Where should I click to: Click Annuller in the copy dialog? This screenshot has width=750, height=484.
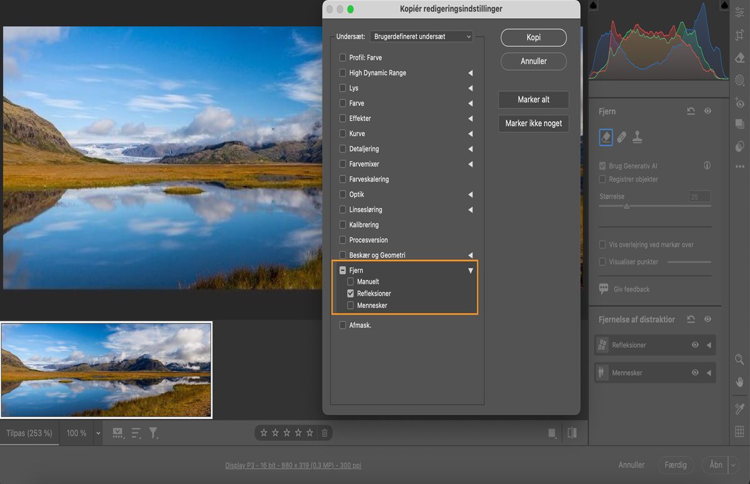click(534, 61)
